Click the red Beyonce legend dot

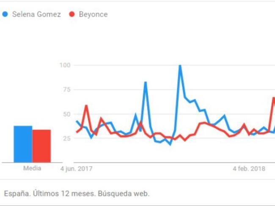(x=71, y=14)
